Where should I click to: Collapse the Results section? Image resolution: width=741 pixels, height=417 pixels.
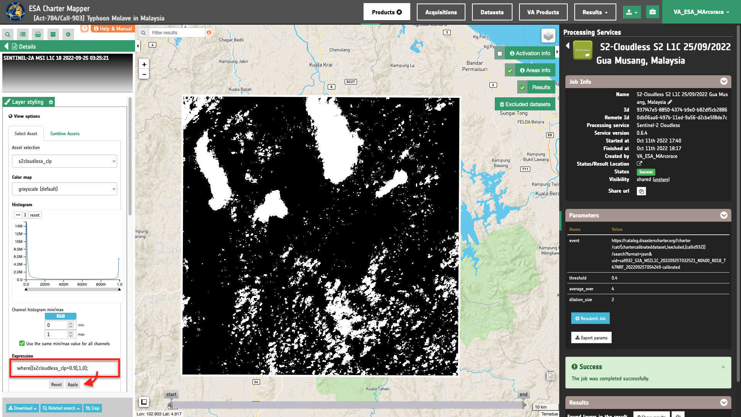point(724,402)
